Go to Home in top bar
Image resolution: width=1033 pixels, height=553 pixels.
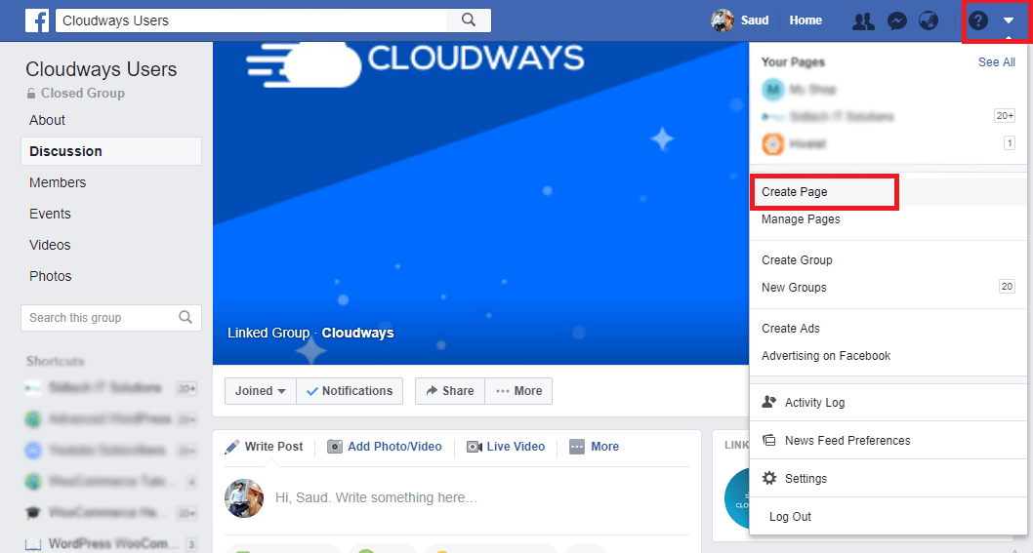pos(806,20)
